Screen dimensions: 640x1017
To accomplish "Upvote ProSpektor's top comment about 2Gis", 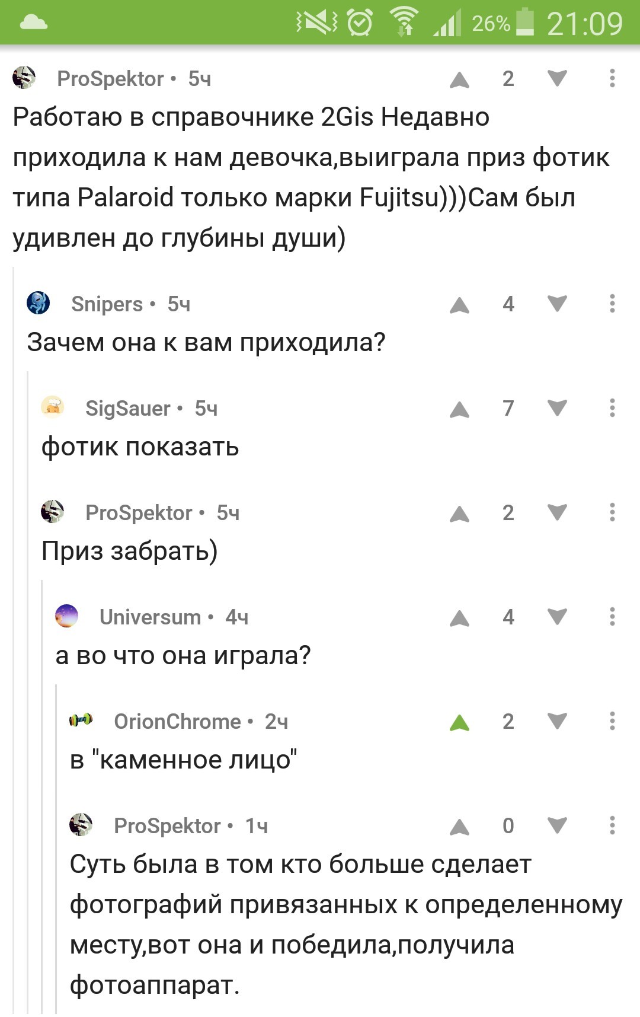I will [x=459, y=80].
